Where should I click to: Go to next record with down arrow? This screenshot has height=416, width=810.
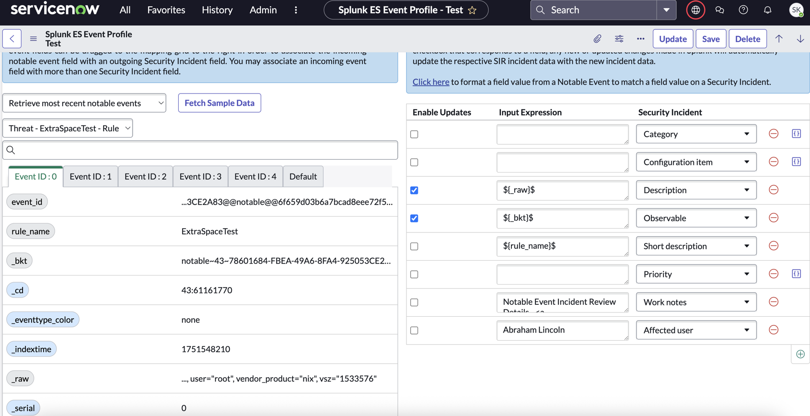pyautogui.click(x=800, y=39)
